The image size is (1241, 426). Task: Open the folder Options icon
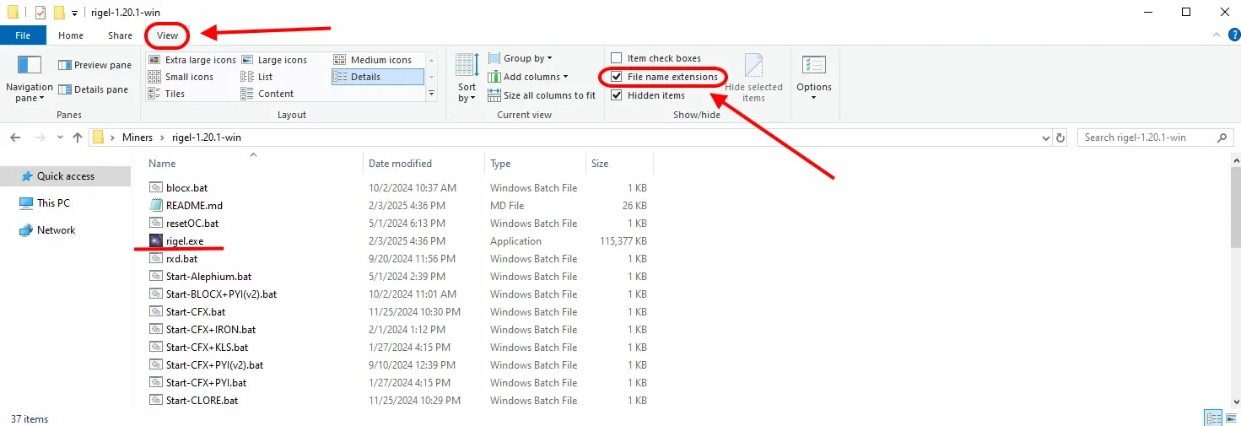tap(813, 66)
